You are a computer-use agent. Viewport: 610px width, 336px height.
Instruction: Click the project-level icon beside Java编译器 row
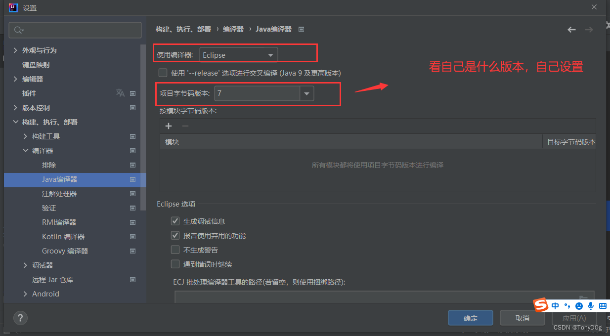coord(132,179)
